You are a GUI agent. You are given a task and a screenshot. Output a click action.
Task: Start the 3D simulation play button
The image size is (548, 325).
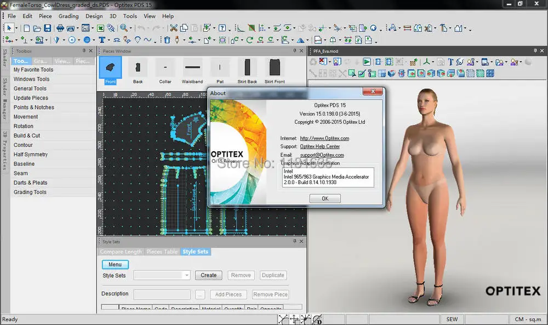(367, 62)
